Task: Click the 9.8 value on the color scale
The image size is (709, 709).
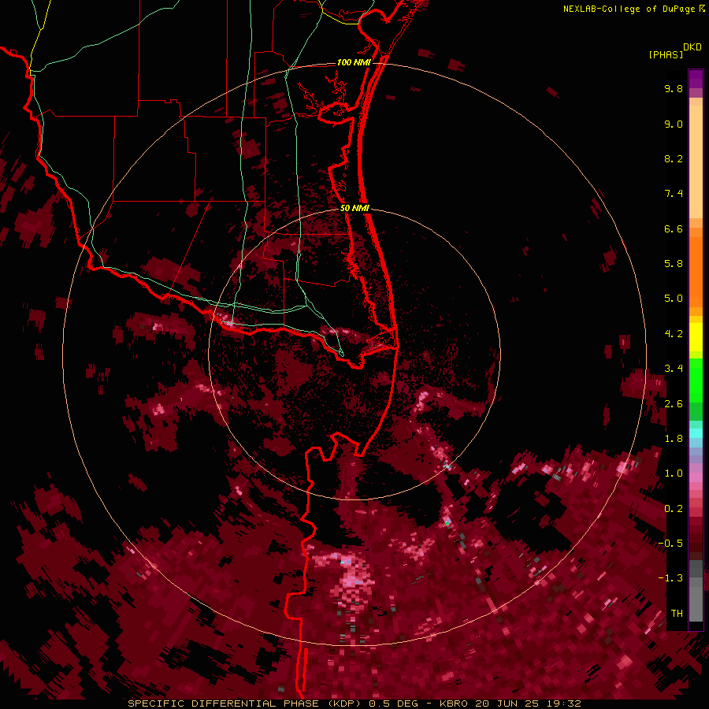Action: click(x=674, y=88)
